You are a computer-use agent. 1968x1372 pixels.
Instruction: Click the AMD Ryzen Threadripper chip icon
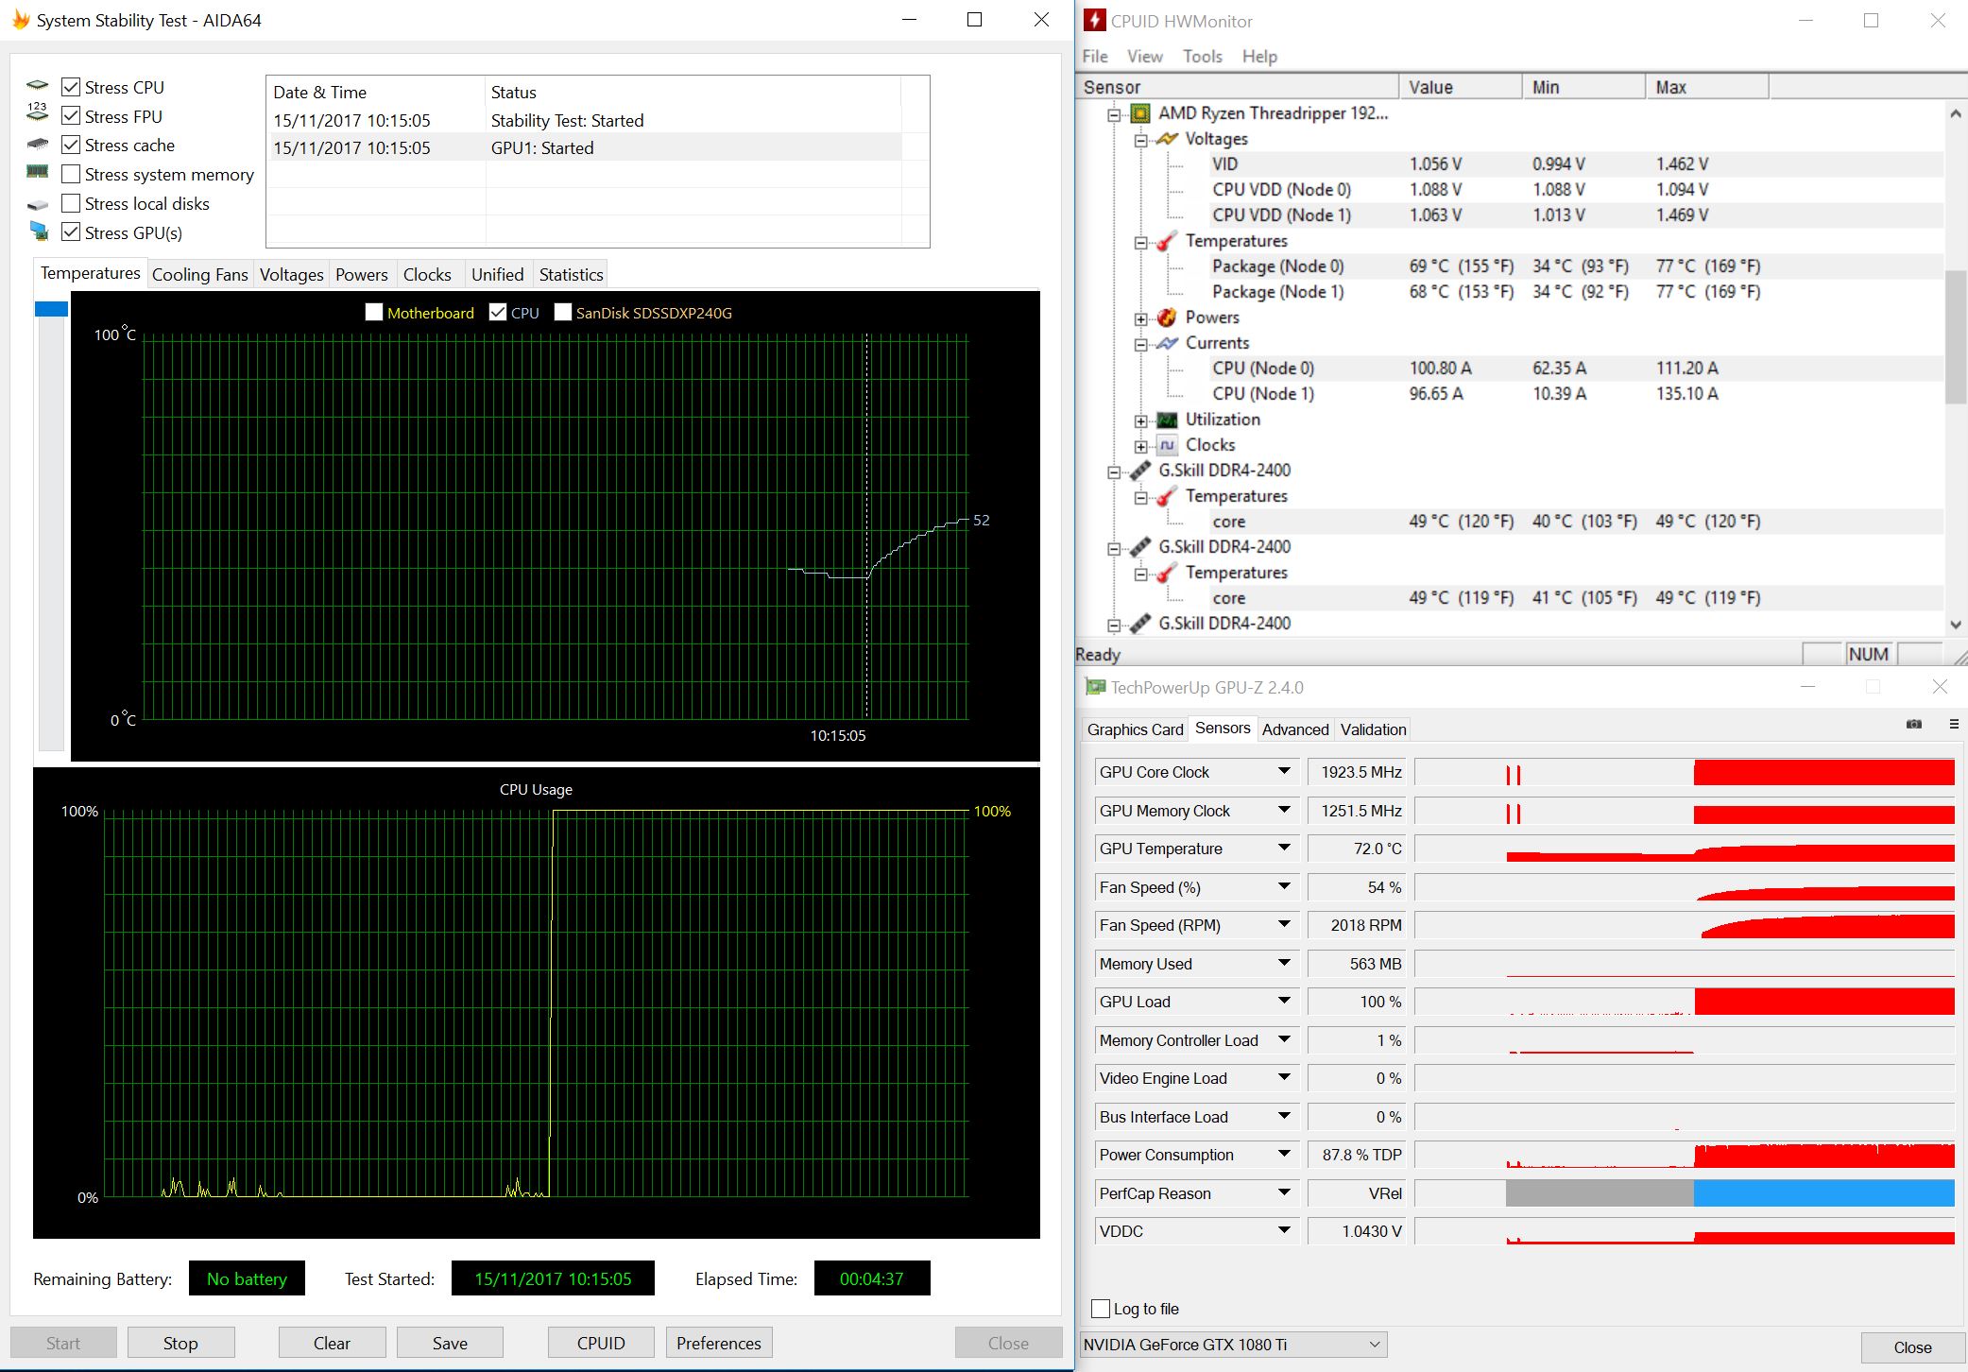(x=1140, y=113)
